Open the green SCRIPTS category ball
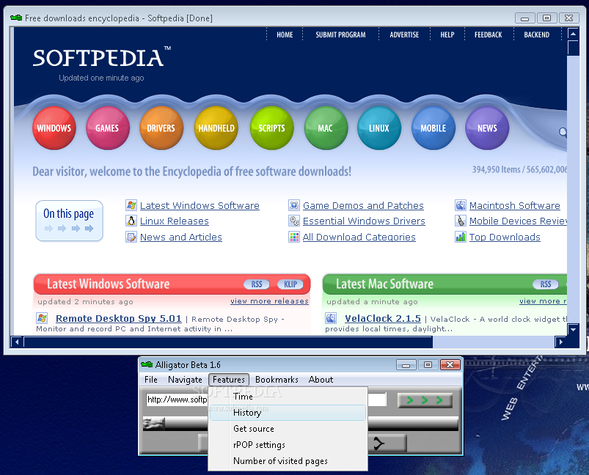589x475 pixels. pyautogui.click(x=271, y=128)
